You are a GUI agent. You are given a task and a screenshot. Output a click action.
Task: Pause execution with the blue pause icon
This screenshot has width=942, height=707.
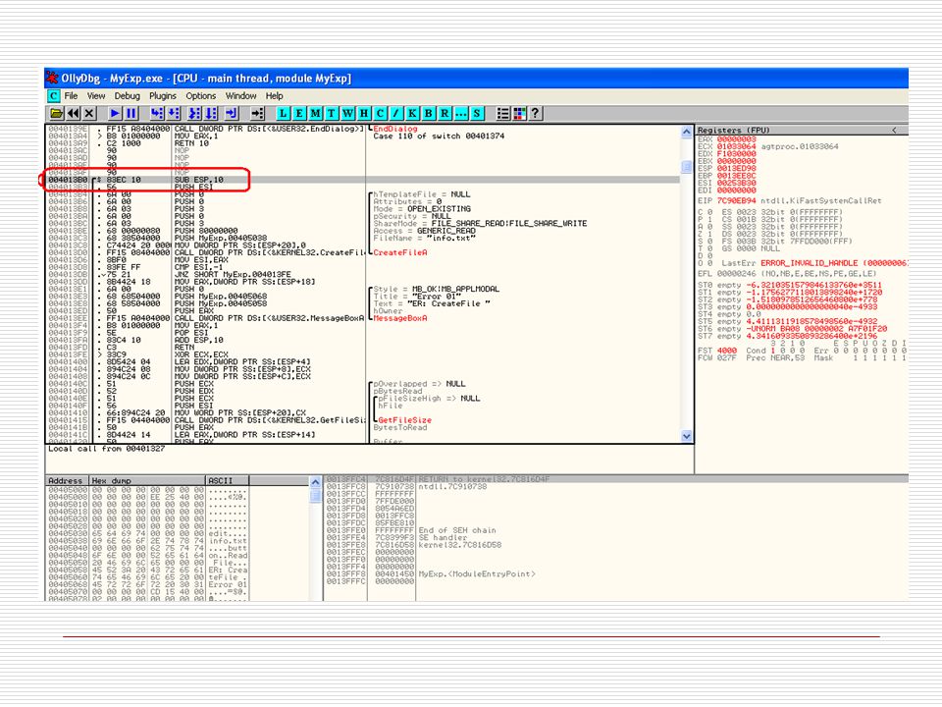coord(131,113)
